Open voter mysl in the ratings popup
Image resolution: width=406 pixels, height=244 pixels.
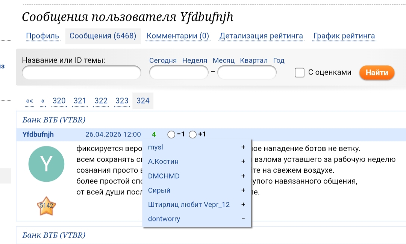(x=156, y=147)
